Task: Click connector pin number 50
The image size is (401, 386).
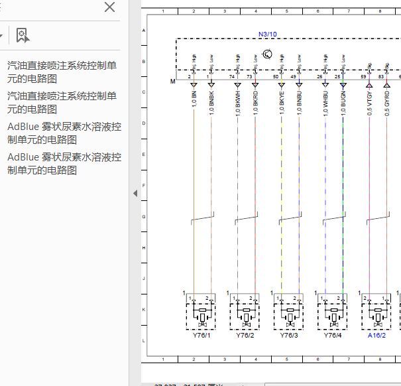Action: point(276,76)
